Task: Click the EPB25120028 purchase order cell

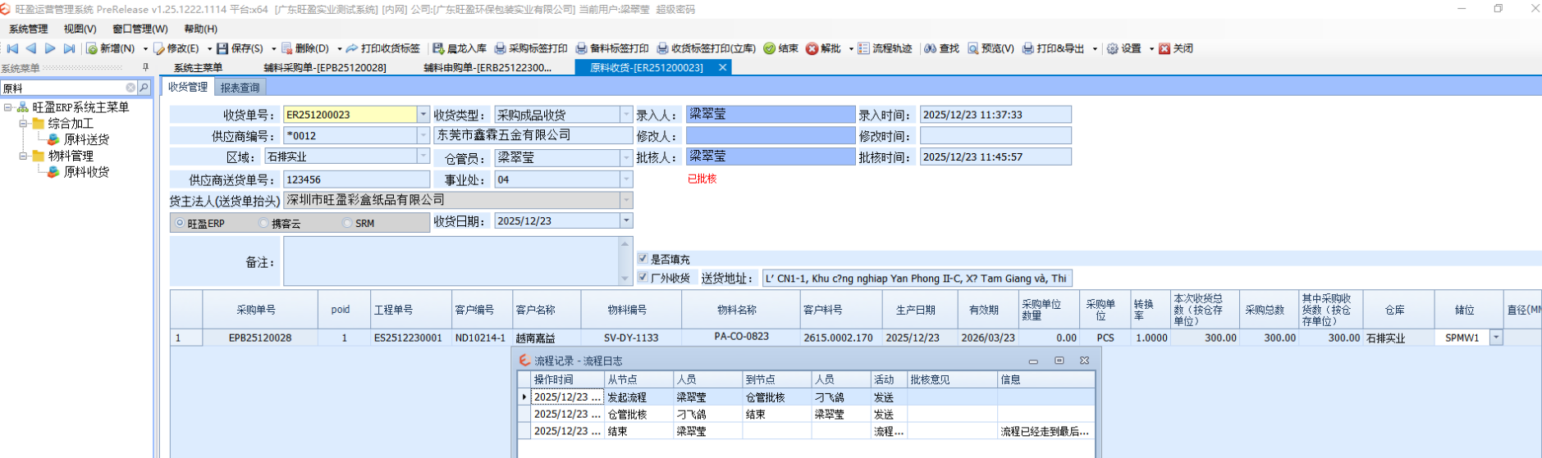Action: (x=260, y=338)
